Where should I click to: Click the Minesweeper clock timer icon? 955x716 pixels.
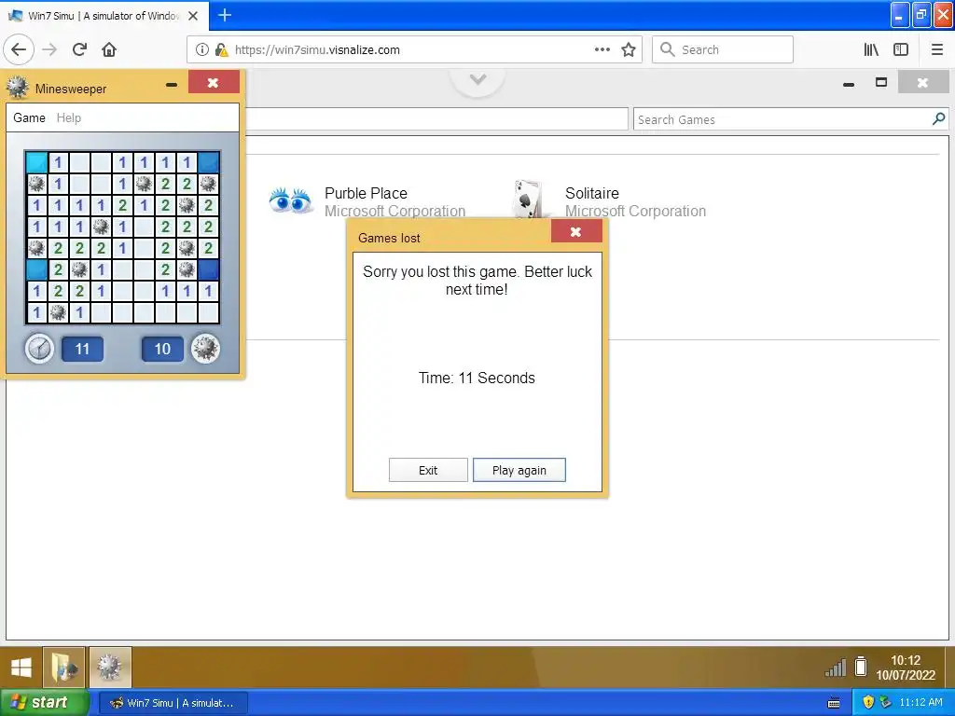(39, 349)
